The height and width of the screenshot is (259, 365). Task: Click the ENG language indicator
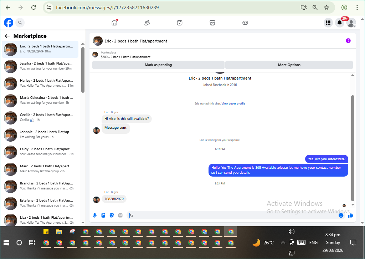click(x=313, y=243)
